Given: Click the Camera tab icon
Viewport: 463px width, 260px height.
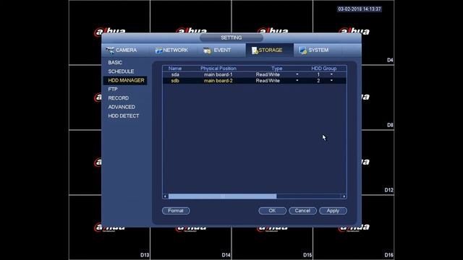Looking at the screenshot, I should tap(110, 50).
